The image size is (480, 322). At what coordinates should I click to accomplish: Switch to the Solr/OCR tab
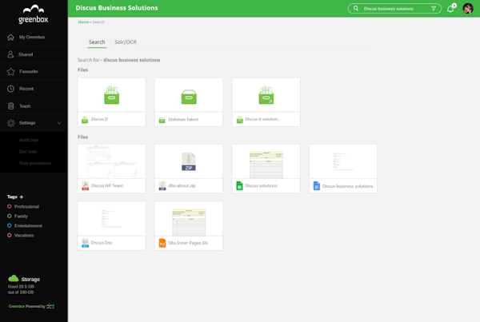click(126, 42)
